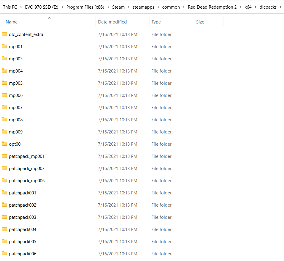The height and width of the screenshot is (261, 284).
Task: Select the patchpack_mp001 folder name
Action: click(x=26, y=156)
